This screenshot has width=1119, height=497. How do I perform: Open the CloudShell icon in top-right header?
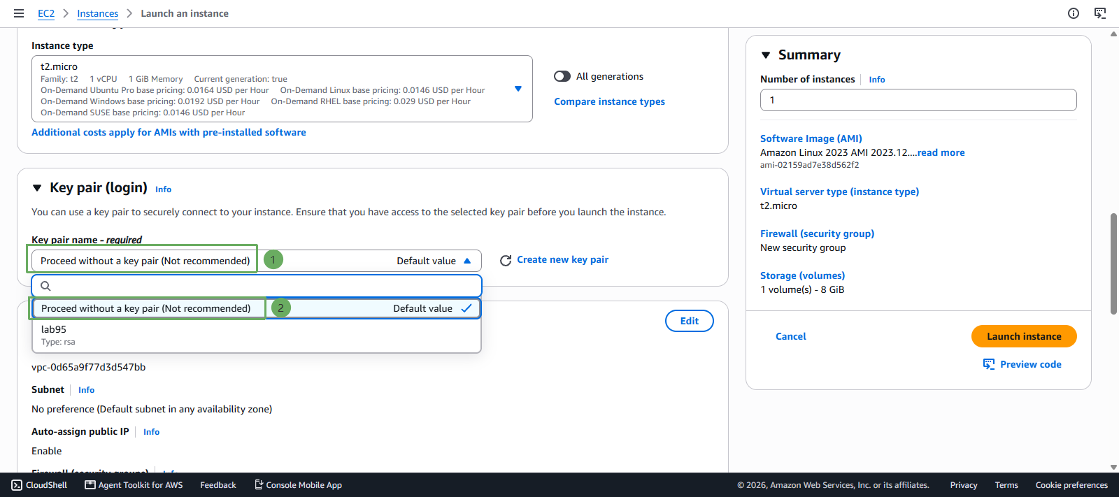(x=1100, y=13)
